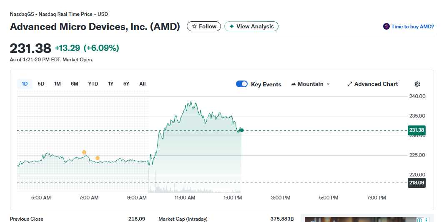Select the 5D time range tab
This screenshot has height=222, width=444.
point(41,83)
